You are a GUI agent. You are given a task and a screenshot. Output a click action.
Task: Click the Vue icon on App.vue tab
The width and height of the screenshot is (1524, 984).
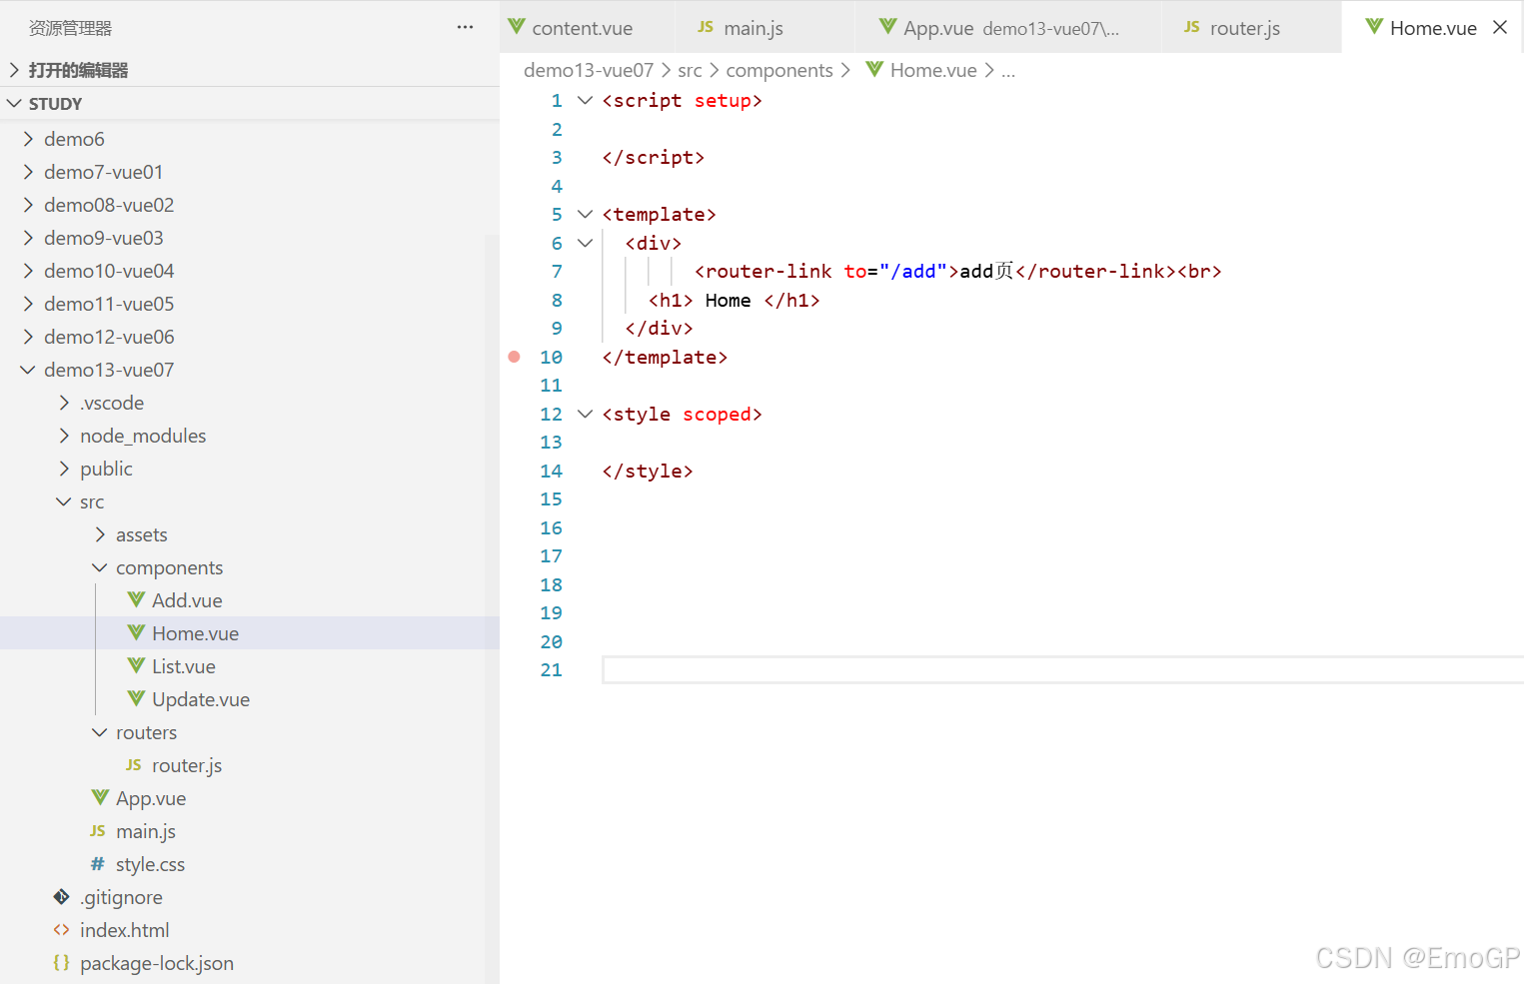tap(887, 27)
